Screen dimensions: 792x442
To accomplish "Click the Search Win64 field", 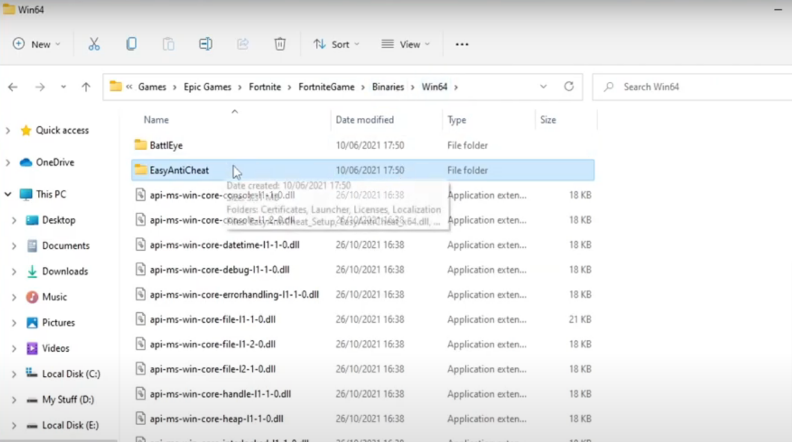I will click(692, 87).
